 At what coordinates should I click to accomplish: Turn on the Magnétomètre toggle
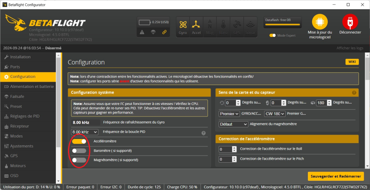click(x=79, y=160)
